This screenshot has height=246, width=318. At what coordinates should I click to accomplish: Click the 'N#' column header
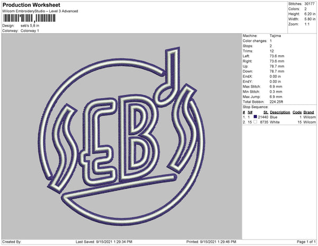point(250,112)
